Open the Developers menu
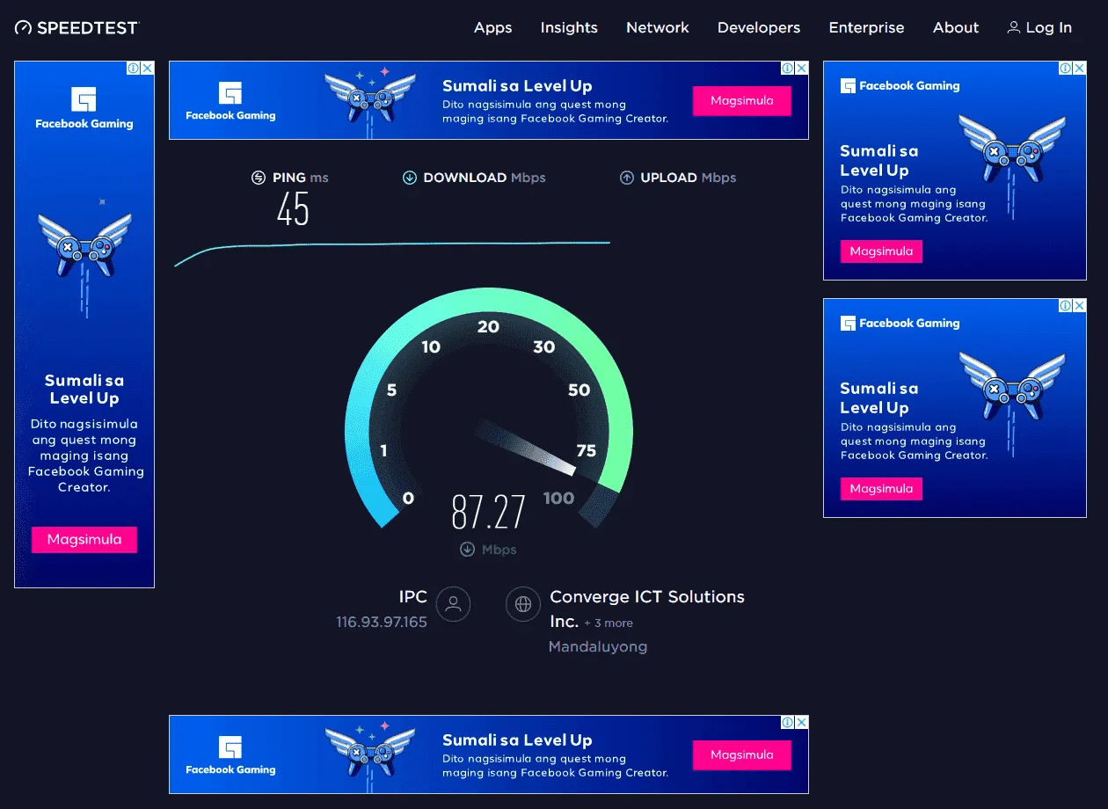The height and width of the screenshot is (809, 1108). (x=759, y=27)
